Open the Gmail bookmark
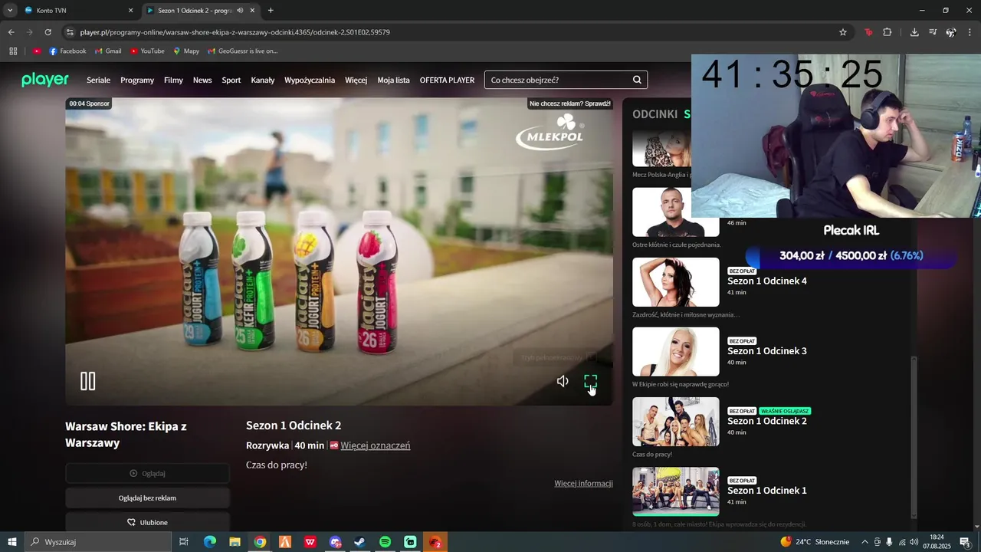 108,51
